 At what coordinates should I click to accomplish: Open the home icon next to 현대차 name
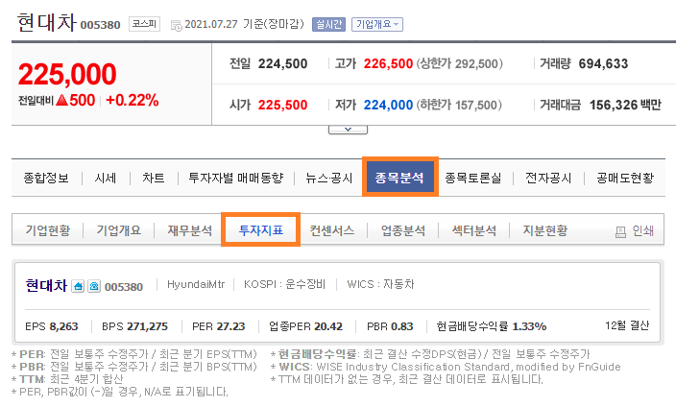pyautogui.click(x=78, y=286)
